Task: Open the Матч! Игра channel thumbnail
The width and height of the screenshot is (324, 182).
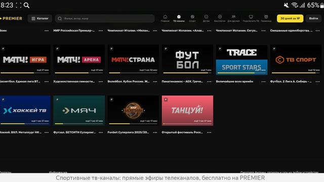Action: (25, 60)
